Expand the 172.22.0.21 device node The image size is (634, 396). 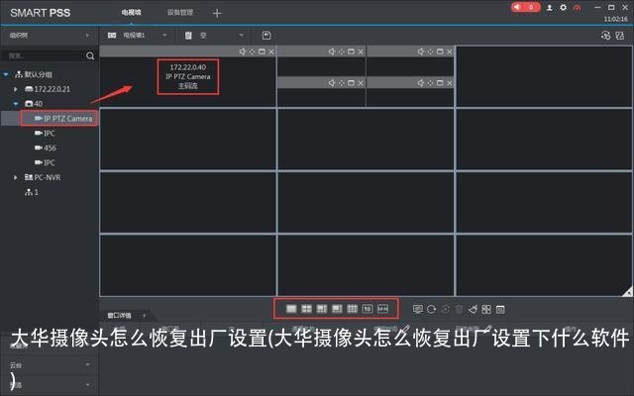tap(16, 89)
